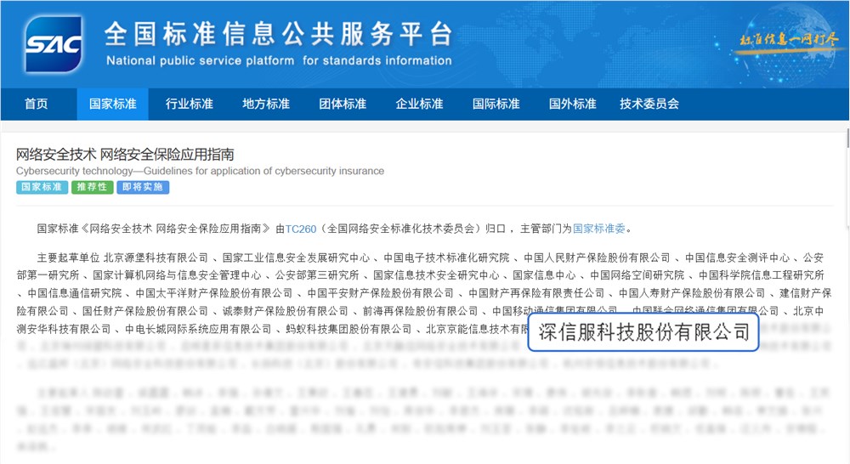Click the text 蚂蚁科技集团股份有限公司

(348, 329)
